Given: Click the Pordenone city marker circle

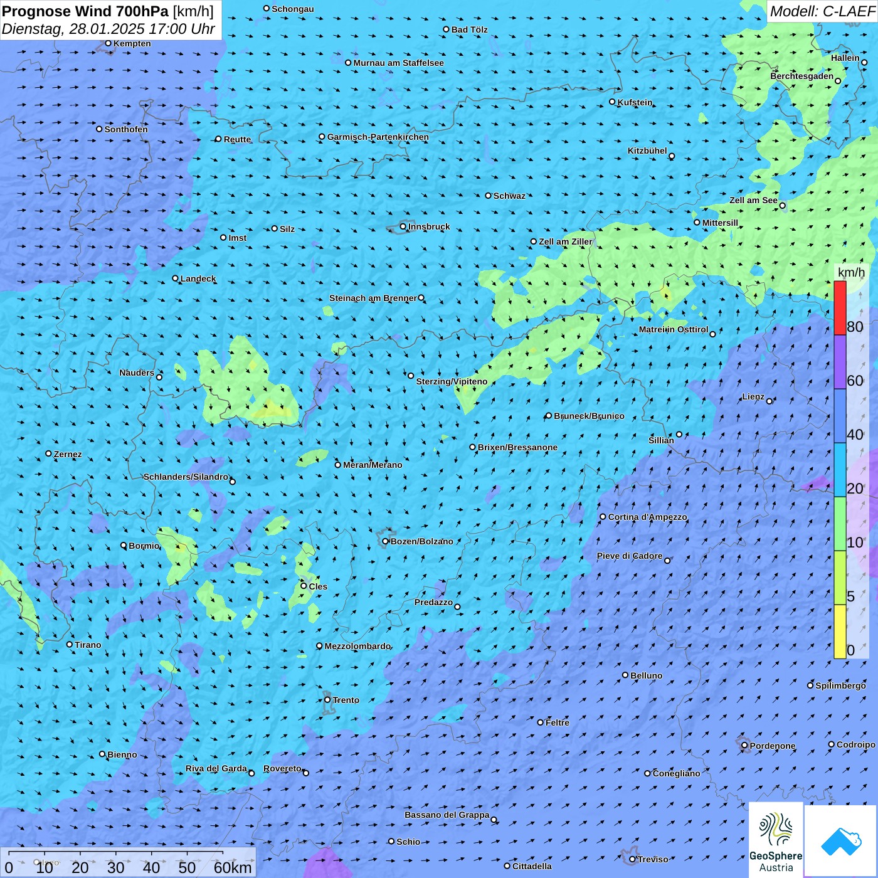Looking at the screenshot, I should click(745, 746).
